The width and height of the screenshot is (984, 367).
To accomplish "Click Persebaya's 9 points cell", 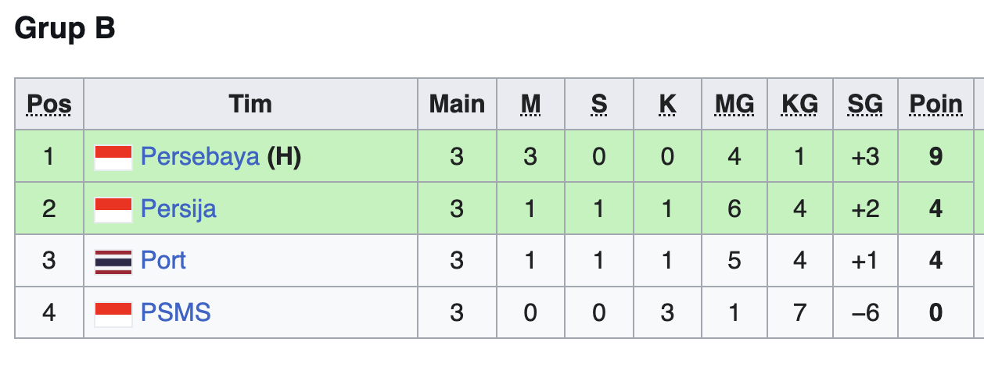I will (x=936, y=157).
